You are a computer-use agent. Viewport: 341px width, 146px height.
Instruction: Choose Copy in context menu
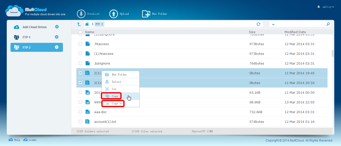(121, 96)
